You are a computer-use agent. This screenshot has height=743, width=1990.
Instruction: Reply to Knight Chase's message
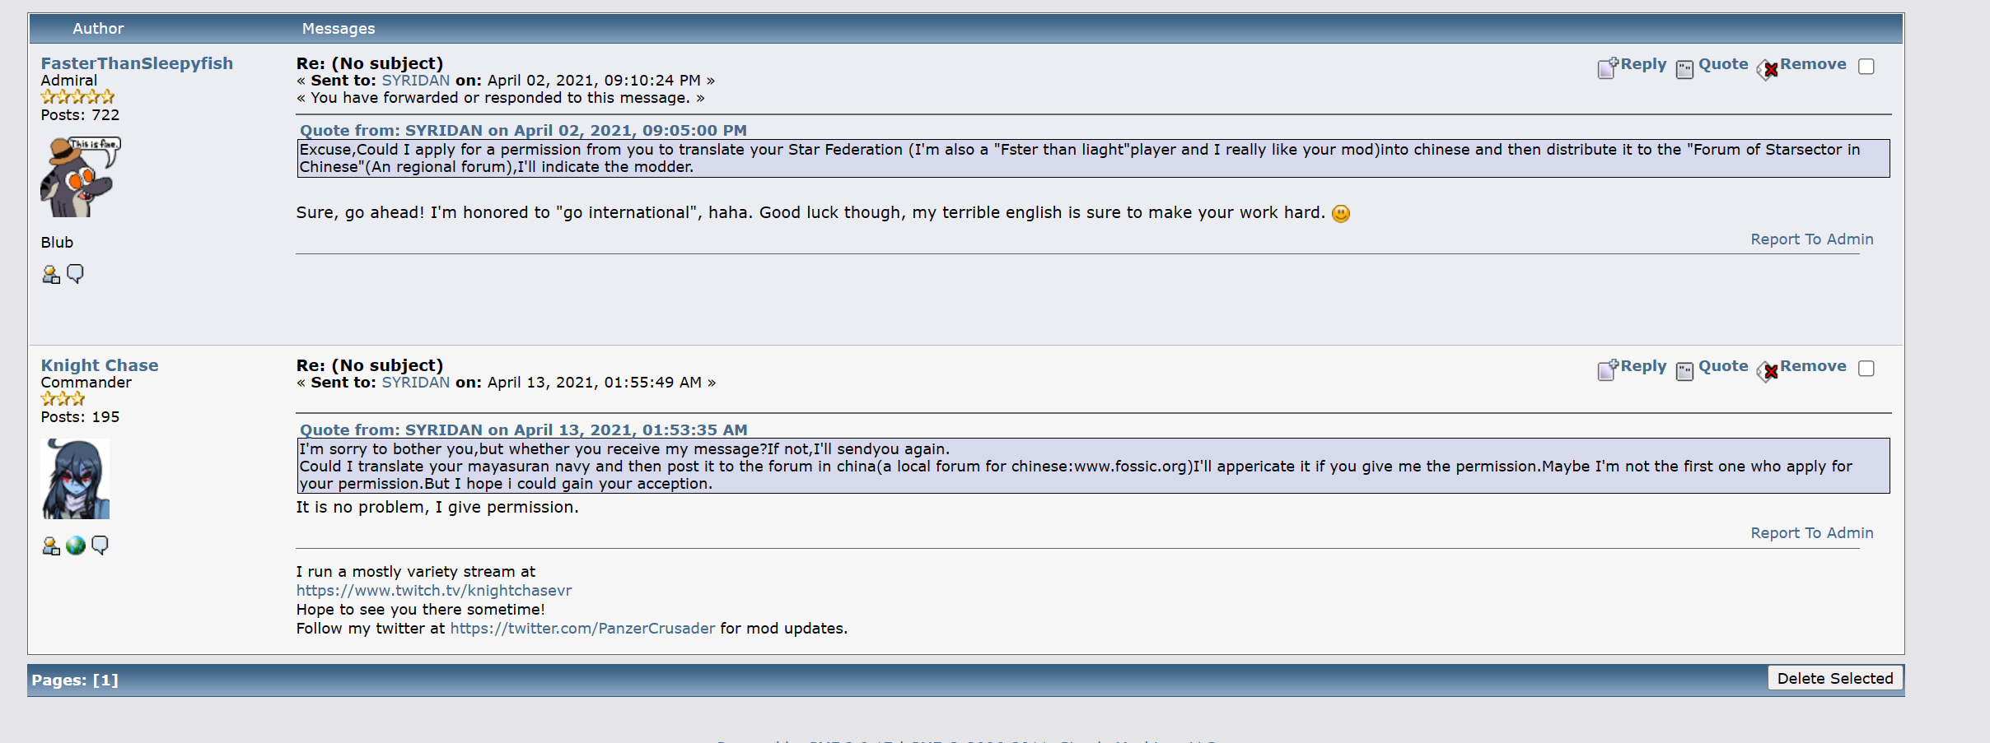pyautogui.click(x=1642, y=366)
